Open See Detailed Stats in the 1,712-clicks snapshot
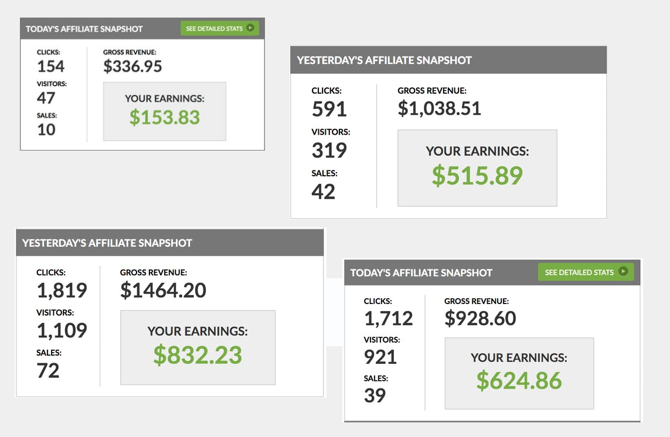Viewport: 670px width, 437px height. (x=586, y=272)
